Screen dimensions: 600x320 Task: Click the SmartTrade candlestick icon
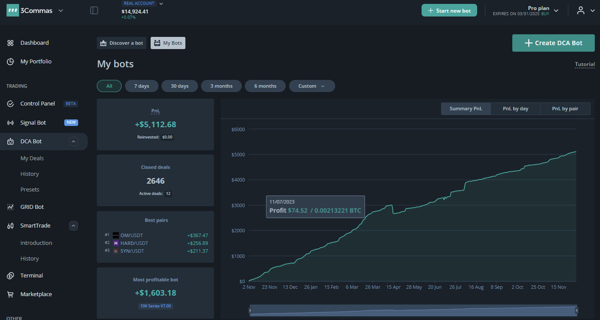point(10,226)
